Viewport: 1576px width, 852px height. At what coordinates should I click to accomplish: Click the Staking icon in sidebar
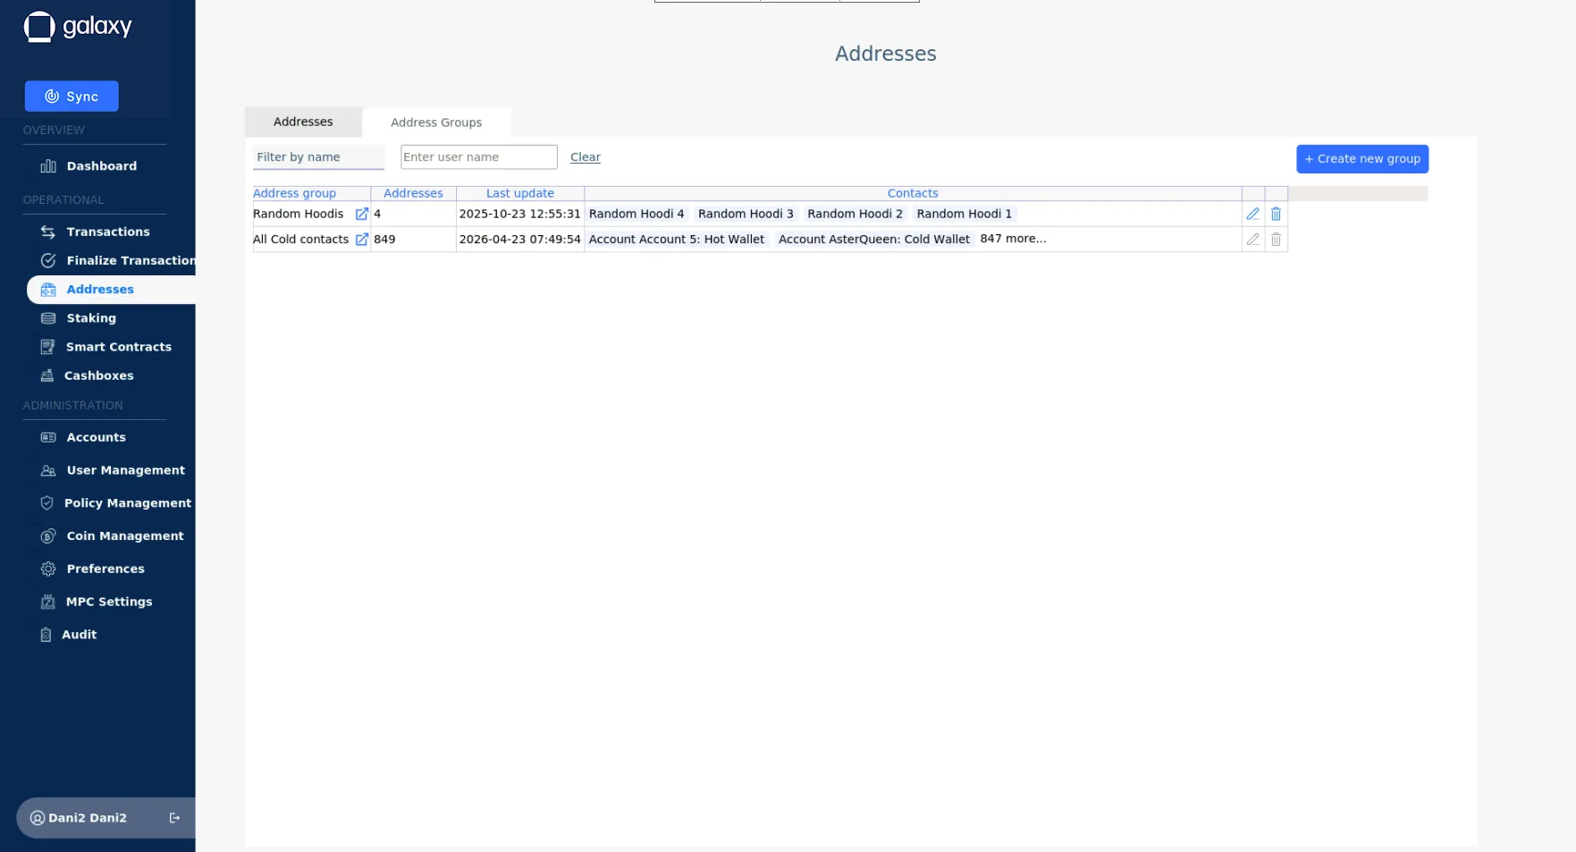[48, 318]
